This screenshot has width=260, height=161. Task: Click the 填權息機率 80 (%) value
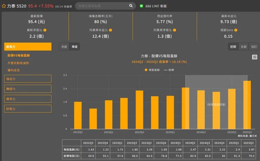100,22
